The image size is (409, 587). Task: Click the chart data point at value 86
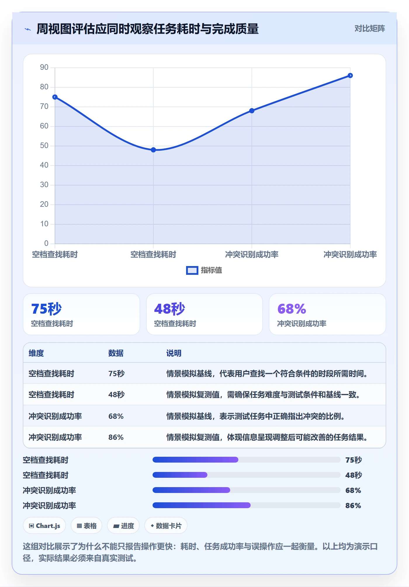click(350, 76)
